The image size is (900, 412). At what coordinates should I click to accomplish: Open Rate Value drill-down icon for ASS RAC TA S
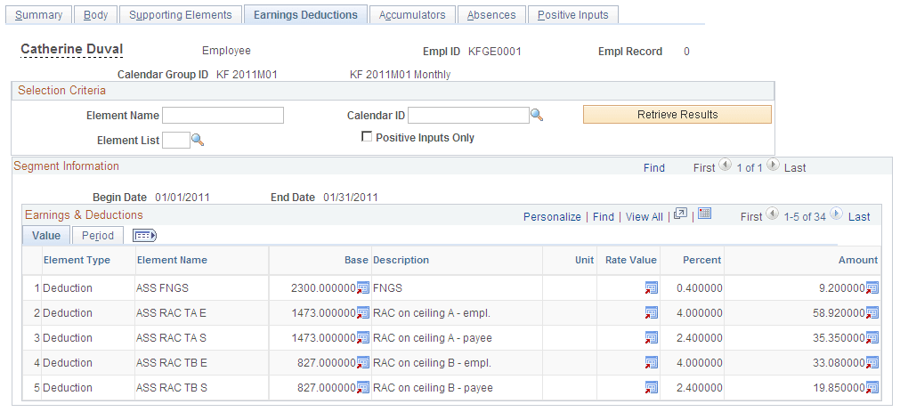[x=652, y=338]
